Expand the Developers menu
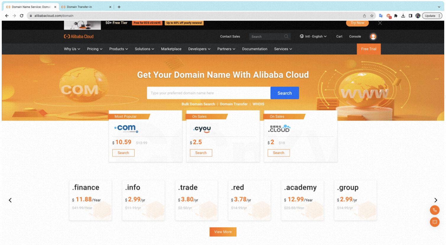This screenshot has width=446, height=245. pos(199,49)
